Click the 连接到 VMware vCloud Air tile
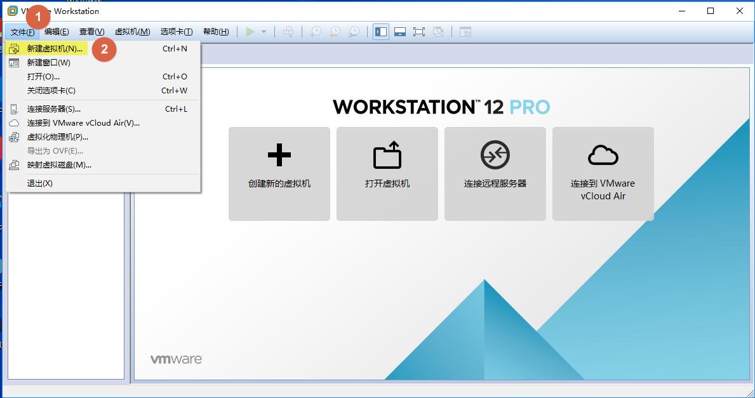 pos(603,174)
